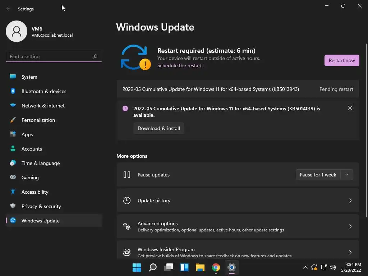This screenshot has height=276, width=368.
Task: Launch Google Chrome from the taskbar
Action: [x=216, y=267]
